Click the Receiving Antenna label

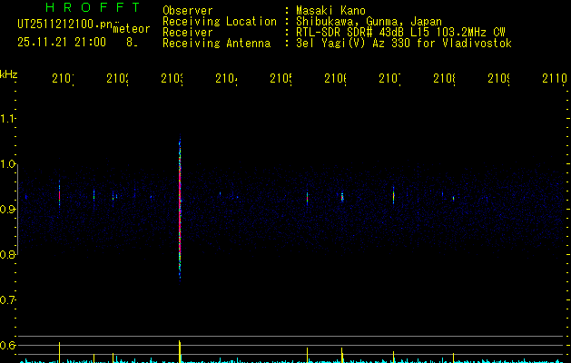(x=216, y=44)
